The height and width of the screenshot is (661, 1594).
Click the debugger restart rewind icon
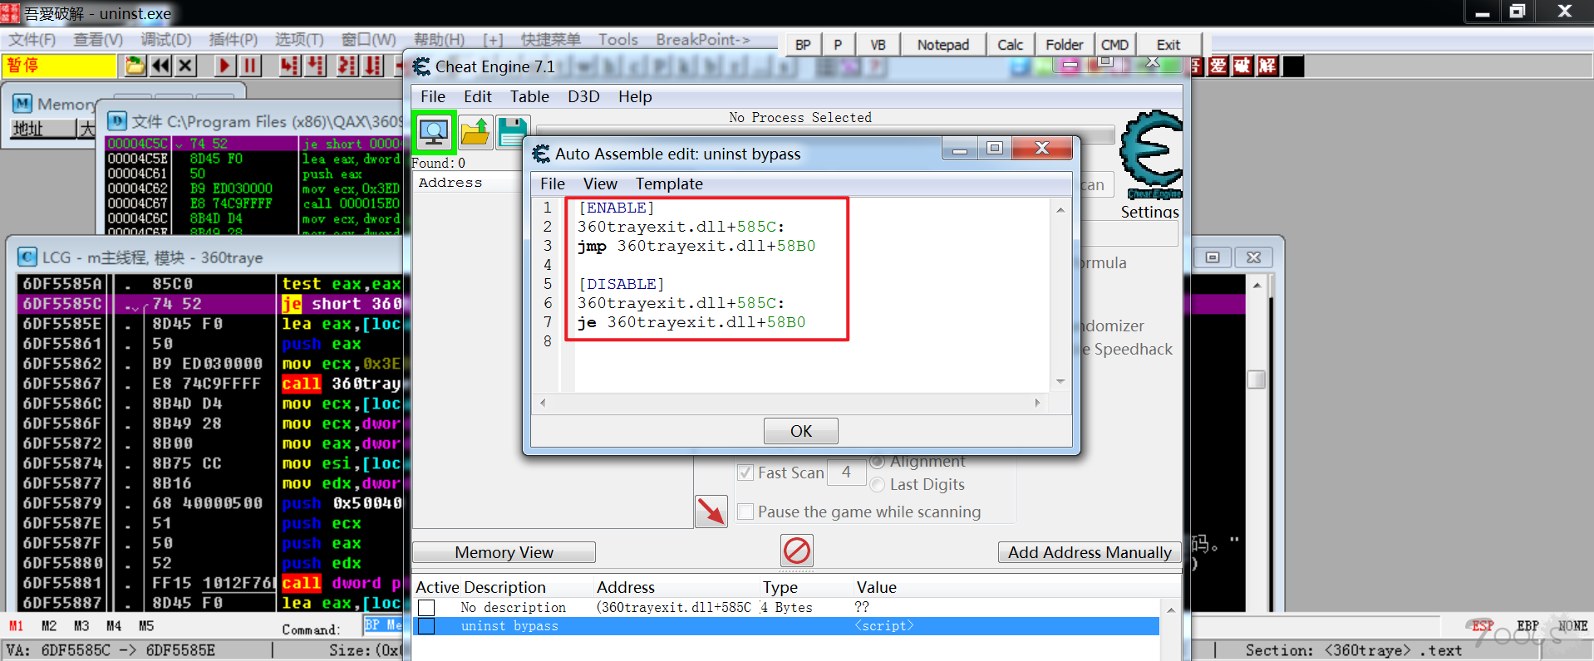(160, 66)
